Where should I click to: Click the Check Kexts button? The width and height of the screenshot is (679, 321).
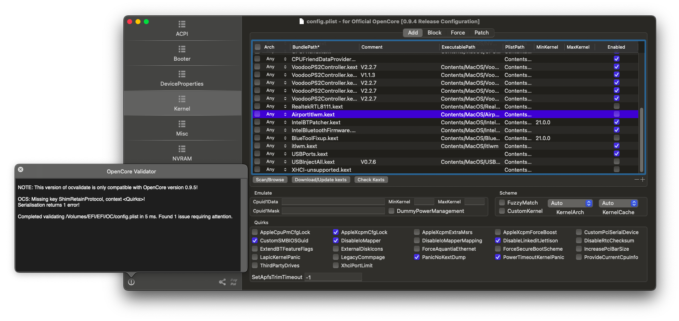(371, 180)
